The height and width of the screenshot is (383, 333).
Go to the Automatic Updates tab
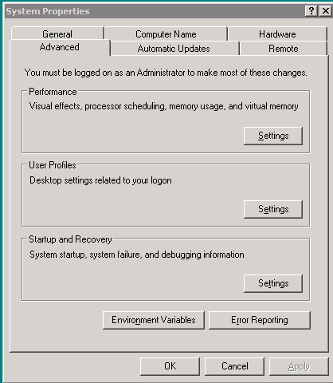pos(174,49)
